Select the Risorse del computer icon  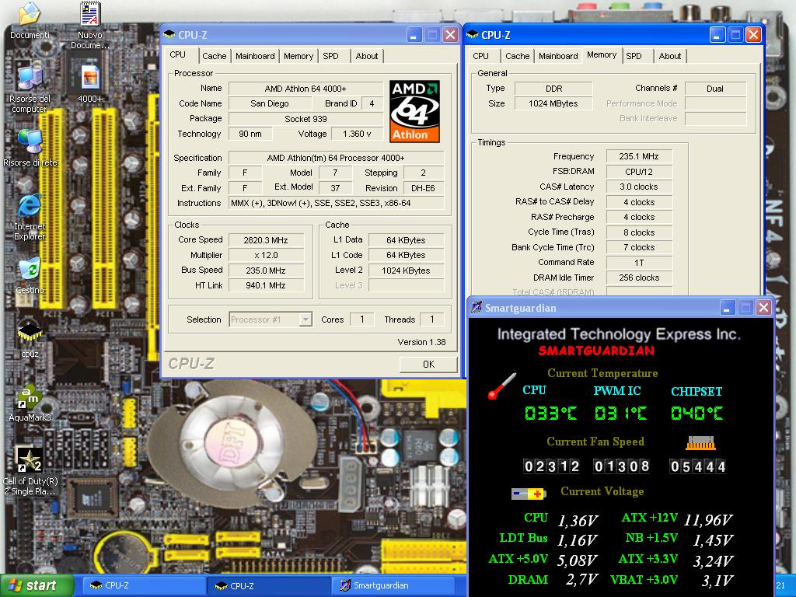click(x=30, y=79)
